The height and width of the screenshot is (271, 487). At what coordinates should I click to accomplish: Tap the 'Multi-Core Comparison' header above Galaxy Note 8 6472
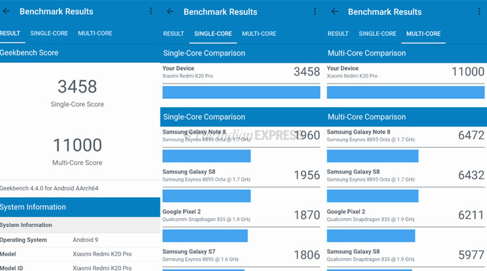click(x=406, y=117)
